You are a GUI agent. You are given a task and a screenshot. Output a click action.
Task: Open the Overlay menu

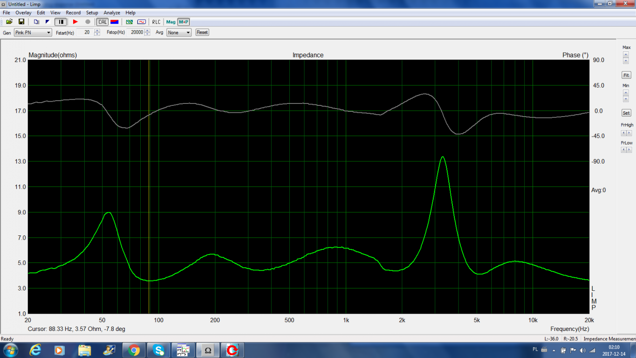point(23,13)
